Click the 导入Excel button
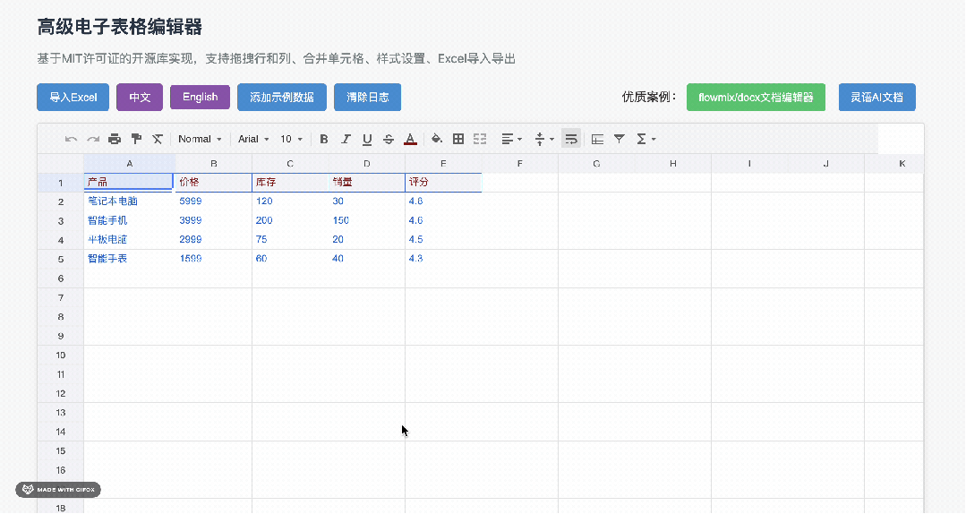 (x=73, y=98)
